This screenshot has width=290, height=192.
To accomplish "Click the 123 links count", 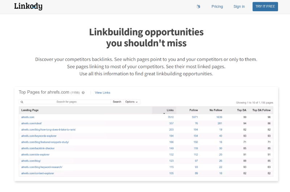I will (171, 161).
